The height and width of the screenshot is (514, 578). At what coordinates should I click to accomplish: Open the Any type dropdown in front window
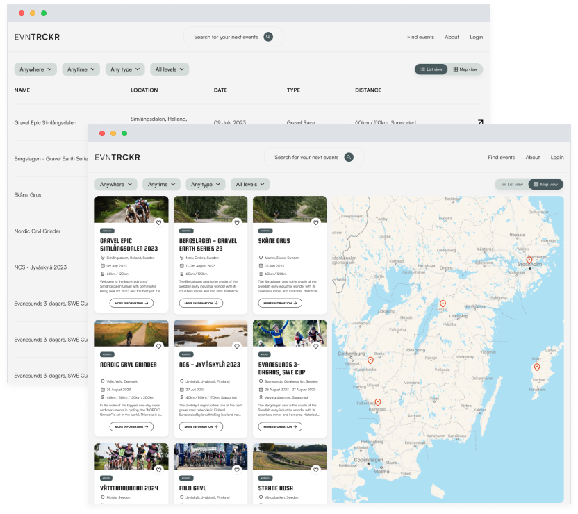click(x=206, y=185)
